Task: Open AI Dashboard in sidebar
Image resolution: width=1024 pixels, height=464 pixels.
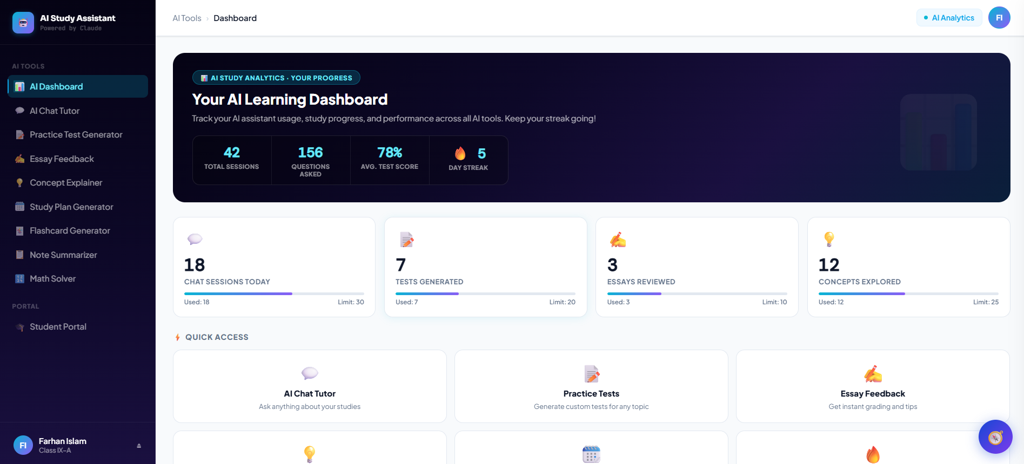Action: coord(78,86)
